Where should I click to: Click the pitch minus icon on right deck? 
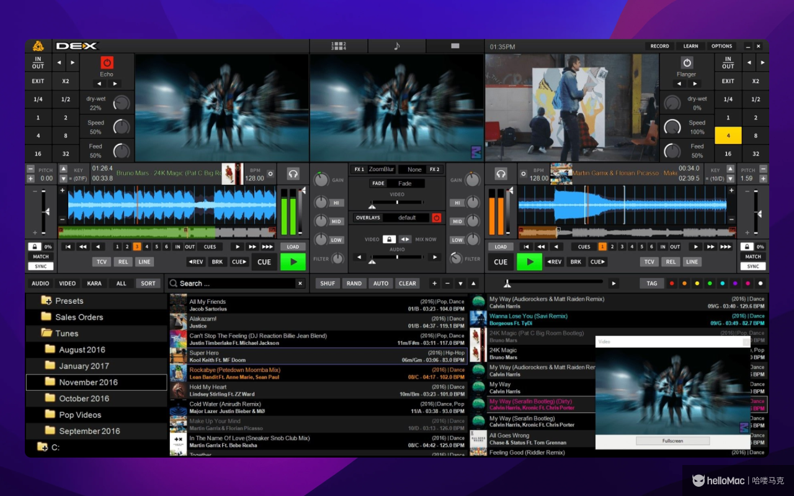[x=764, y=169]
